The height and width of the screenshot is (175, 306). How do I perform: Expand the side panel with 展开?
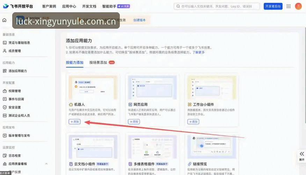click(x=302, y=156)
